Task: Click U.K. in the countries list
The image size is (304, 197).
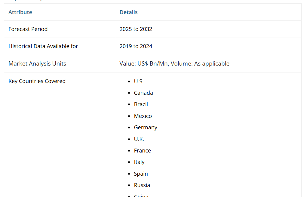Action: click(x=139, y=139)
